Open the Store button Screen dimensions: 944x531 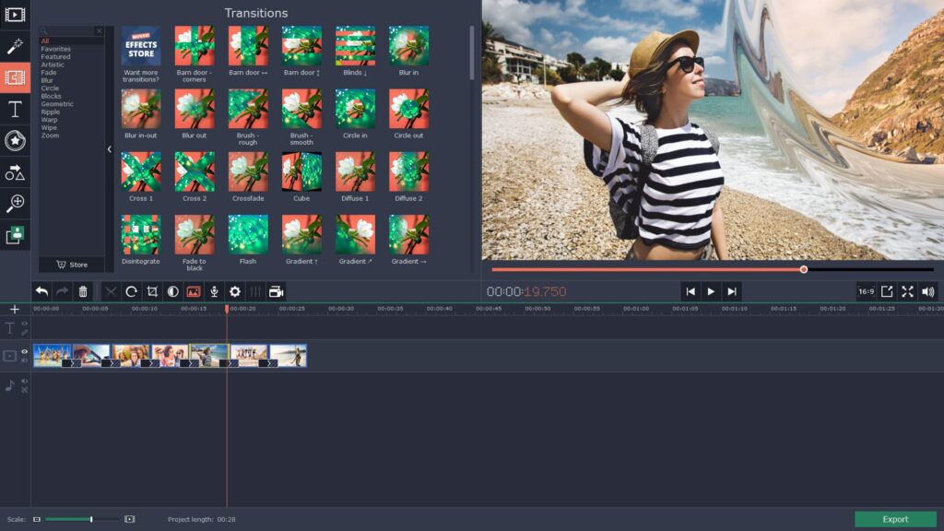[72, 265]
